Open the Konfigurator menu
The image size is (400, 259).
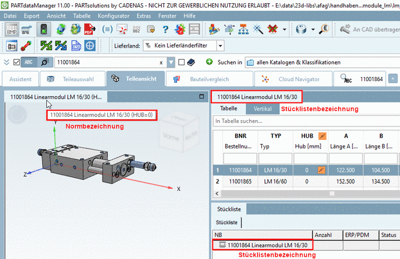pyautogui.click(x=114, y=16)
